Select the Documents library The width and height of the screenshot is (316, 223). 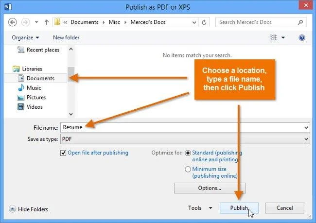coord(35,78)
